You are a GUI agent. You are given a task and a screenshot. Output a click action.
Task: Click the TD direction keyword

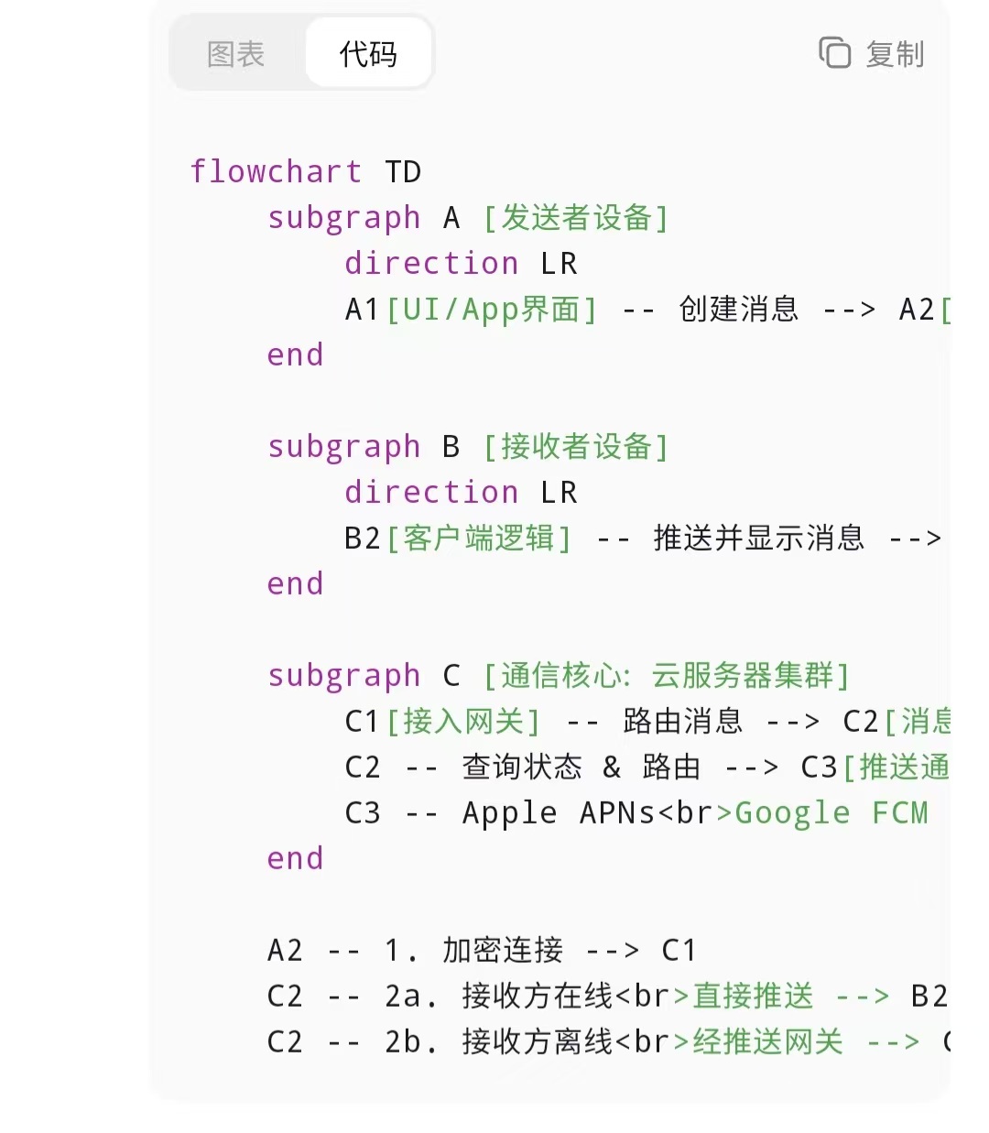pyautogui.click(x=403, y=171)
